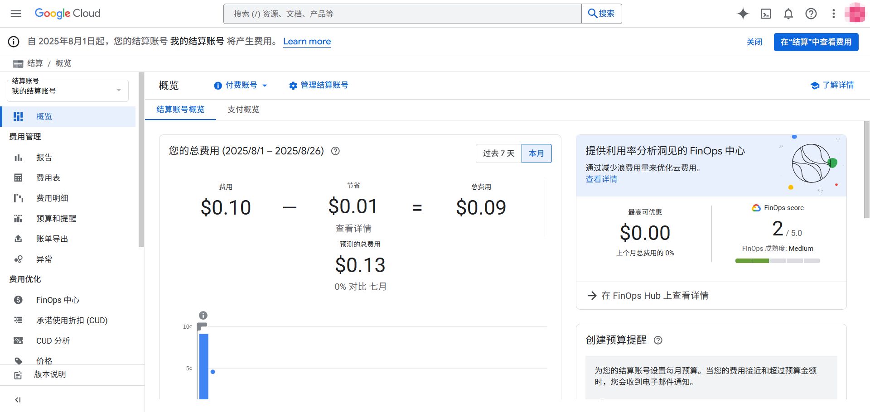
Task: Click help icon beside 创建预算提醒
Action: pos(658,340)
